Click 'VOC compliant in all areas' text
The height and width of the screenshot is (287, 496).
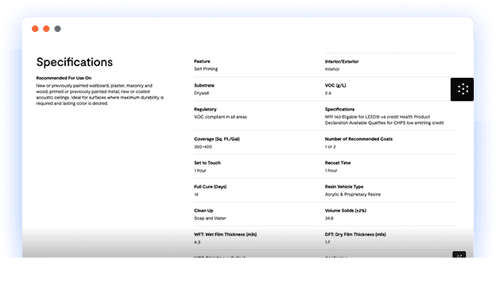coord(220,117)
